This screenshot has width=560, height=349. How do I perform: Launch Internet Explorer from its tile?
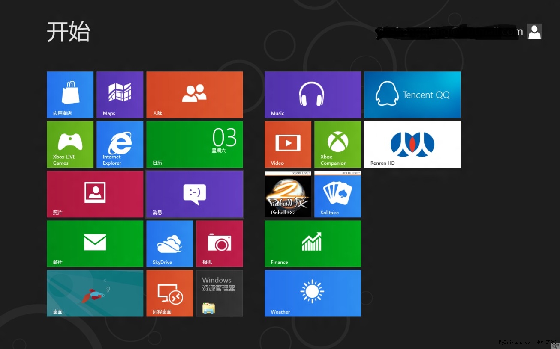tap(120, 145)
